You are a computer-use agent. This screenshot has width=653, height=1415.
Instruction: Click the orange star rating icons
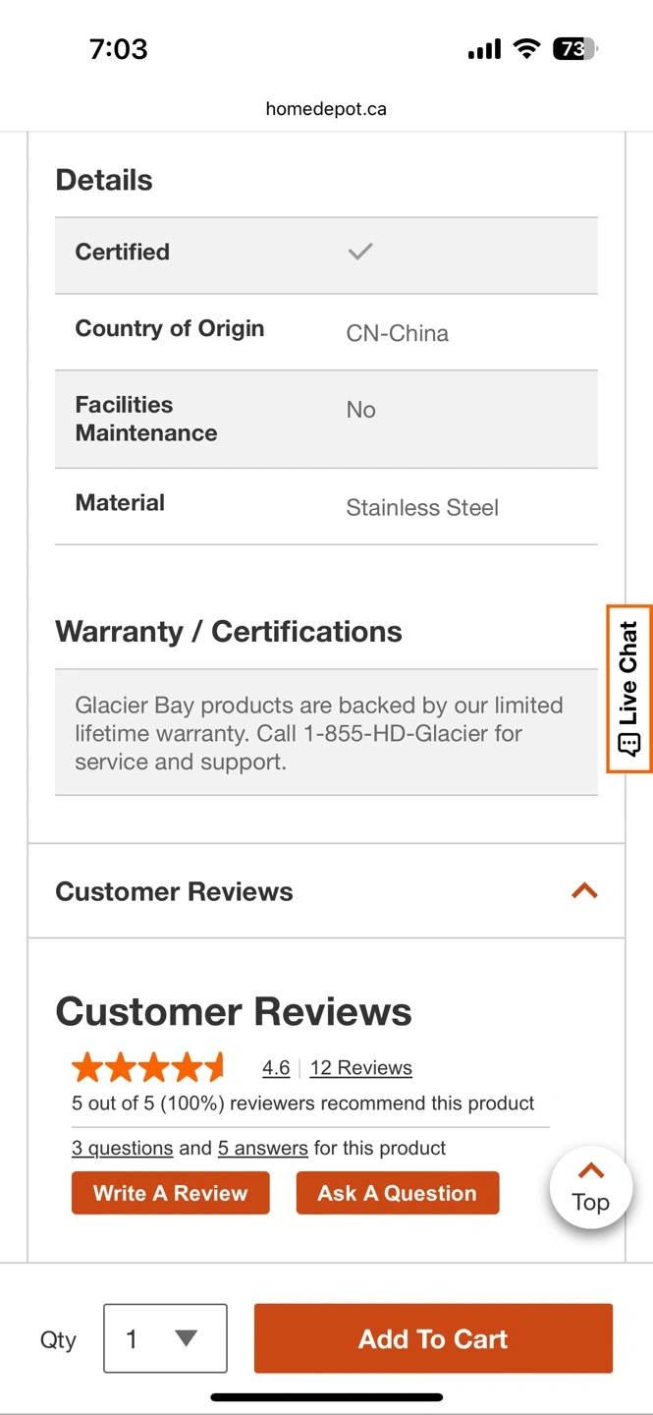(148, 1067)
